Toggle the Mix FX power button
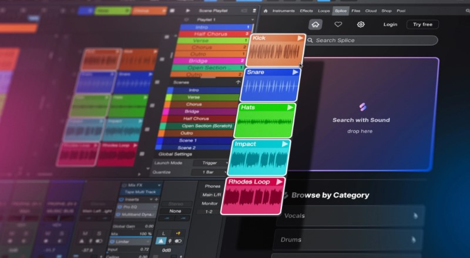470x258 pixels. [x=125, y=185]
